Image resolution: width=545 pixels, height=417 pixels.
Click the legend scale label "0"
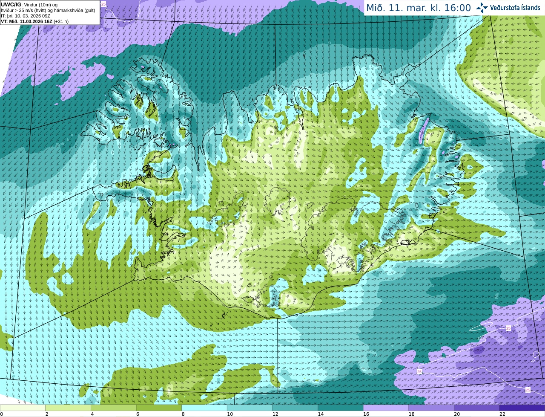click(2, 414)
